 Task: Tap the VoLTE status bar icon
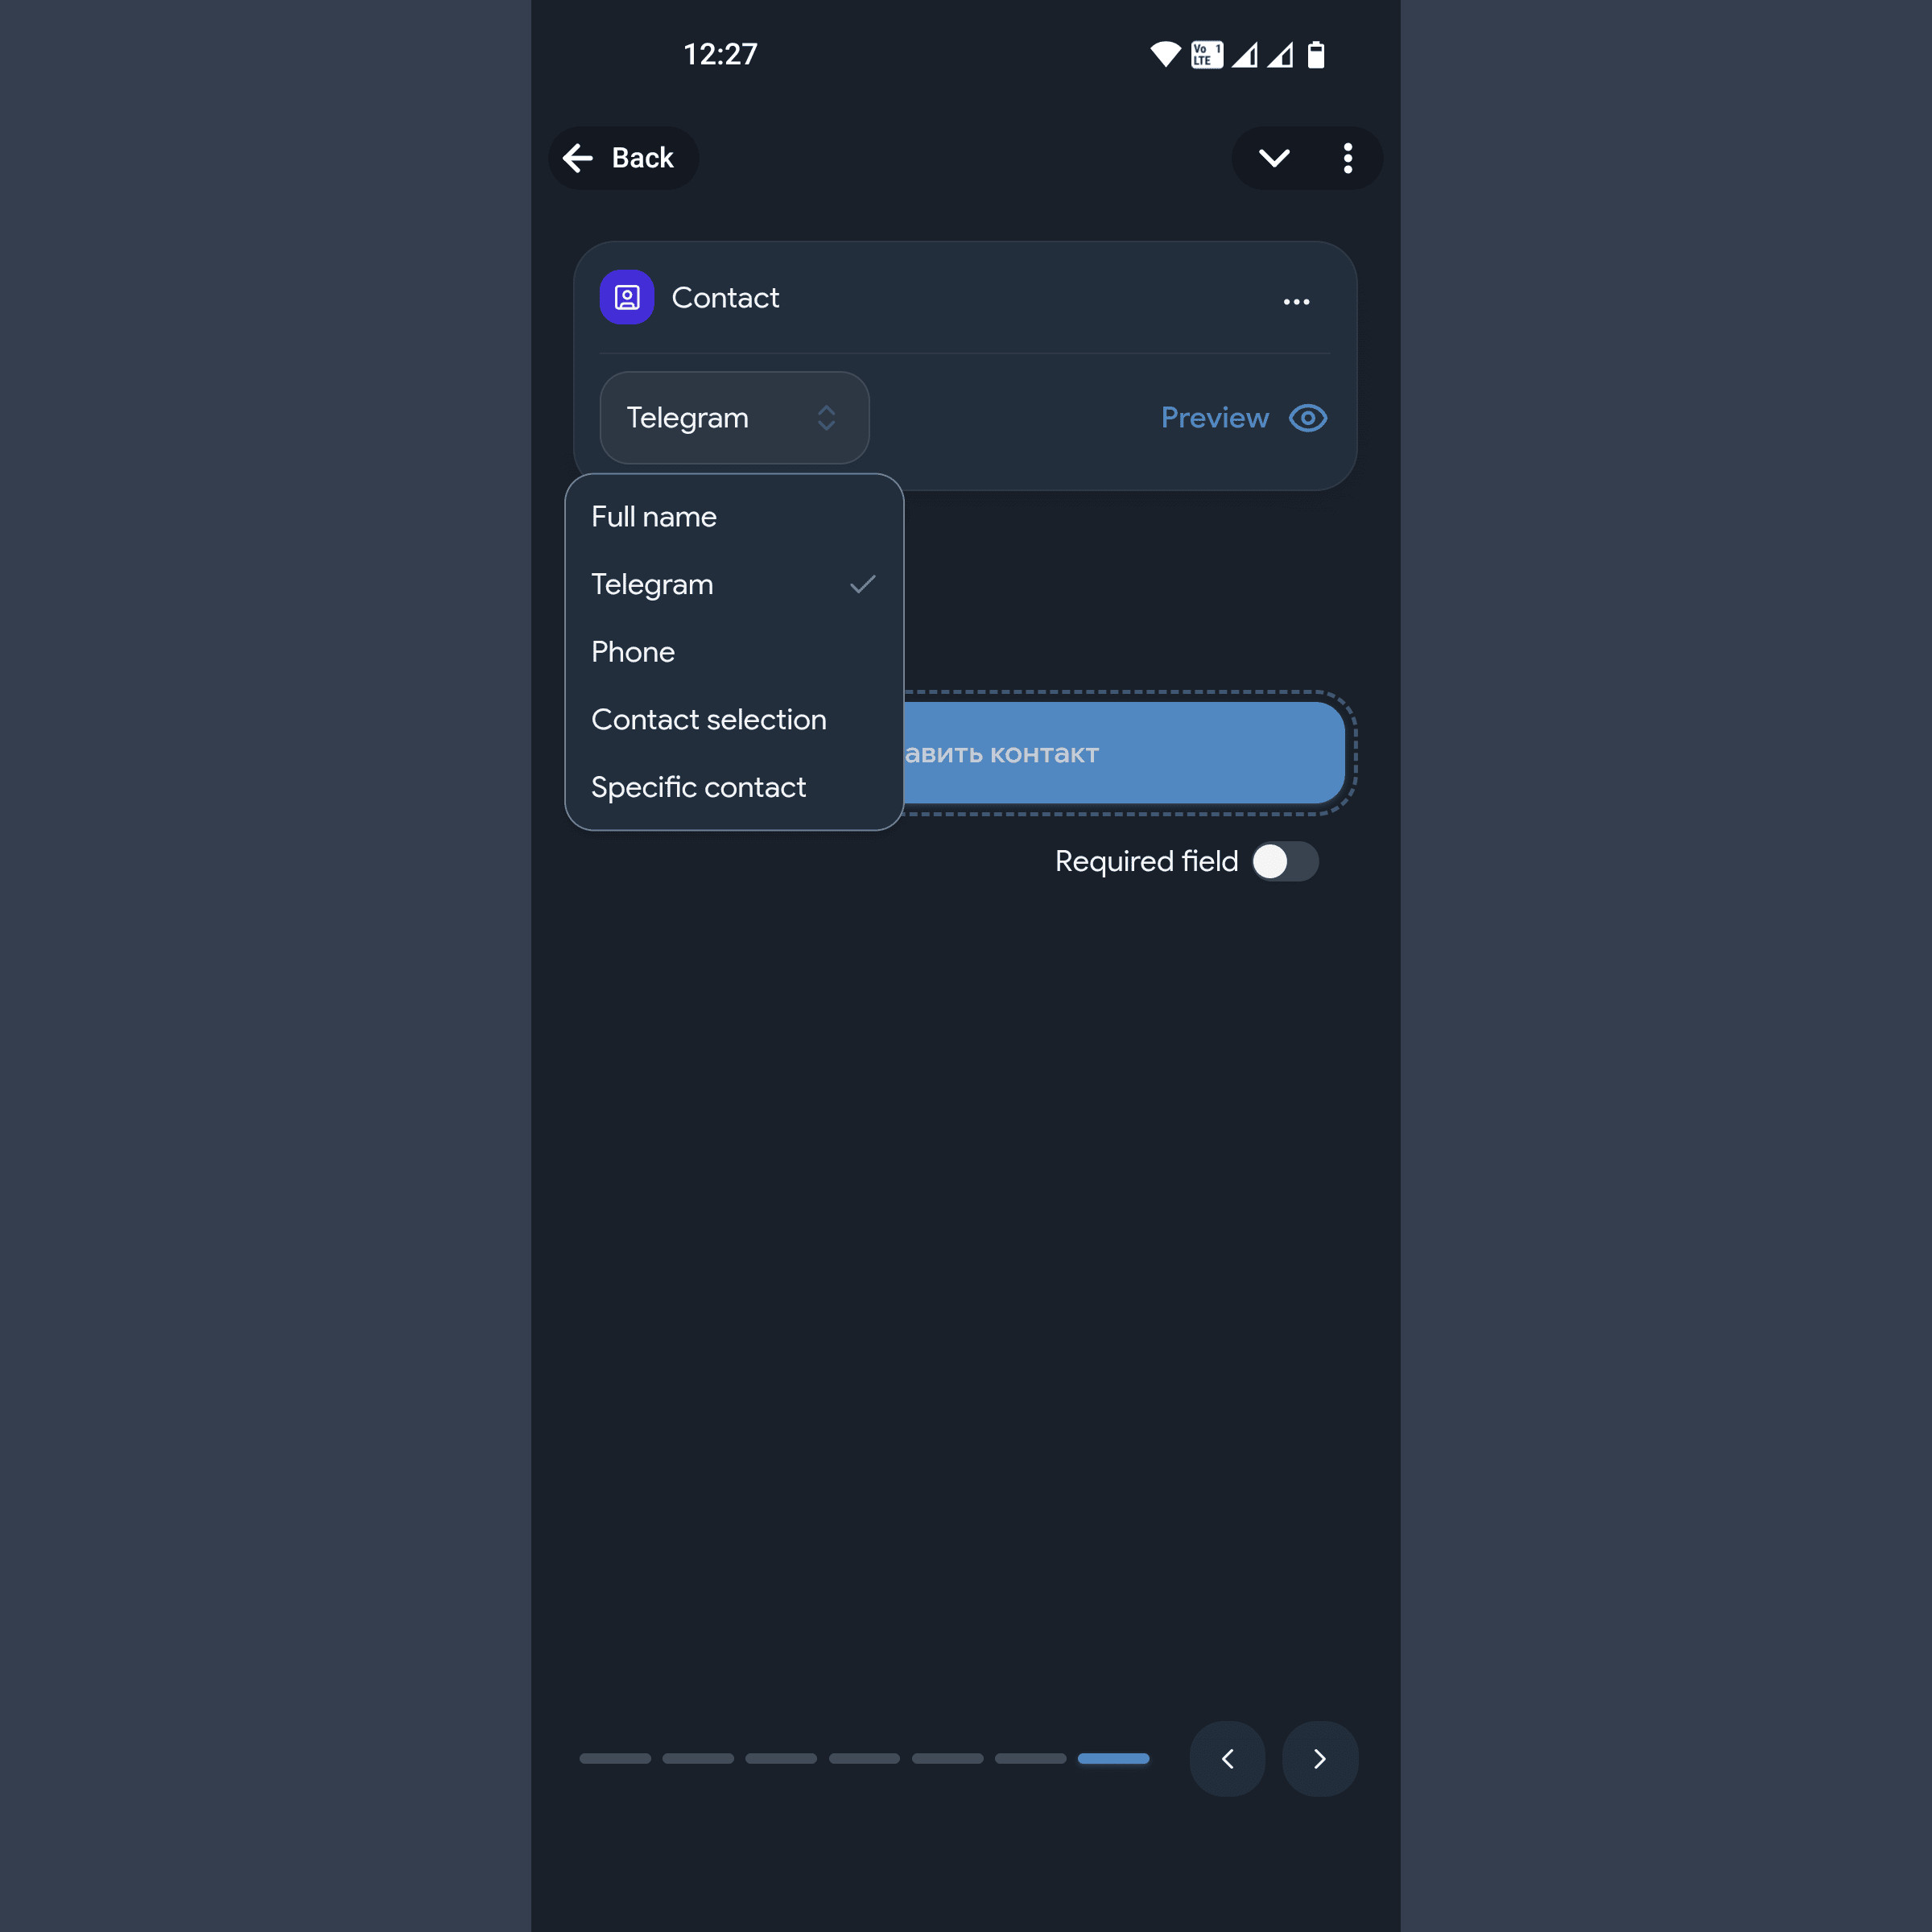tap(1207, 54)
